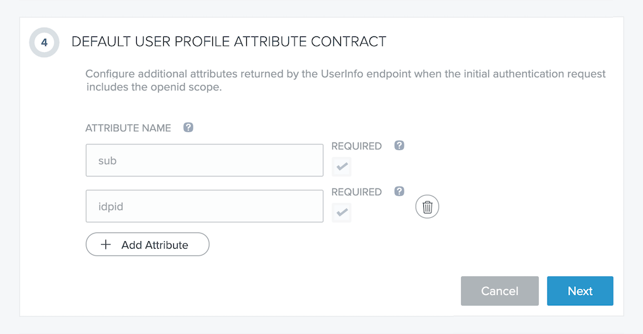Click into the idpid attribute name field
Image resolution: width=643 pixels, height=334 pixels.
(204, 207)
